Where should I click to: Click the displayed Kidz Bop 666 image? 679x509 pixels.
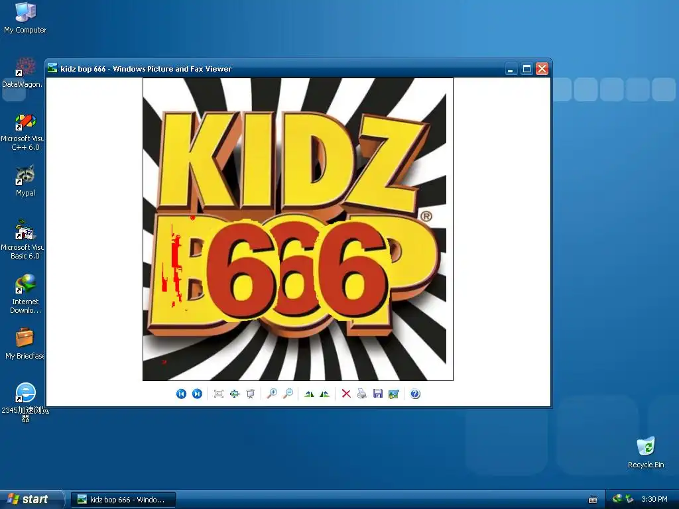(298, 229)
